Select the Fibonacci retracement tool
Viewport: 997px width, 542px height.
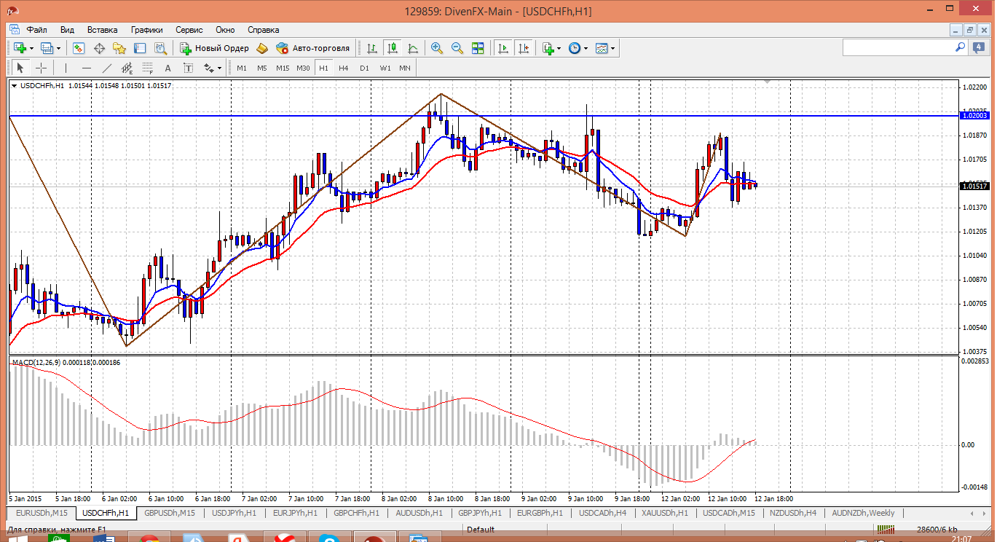pos(148,68)
